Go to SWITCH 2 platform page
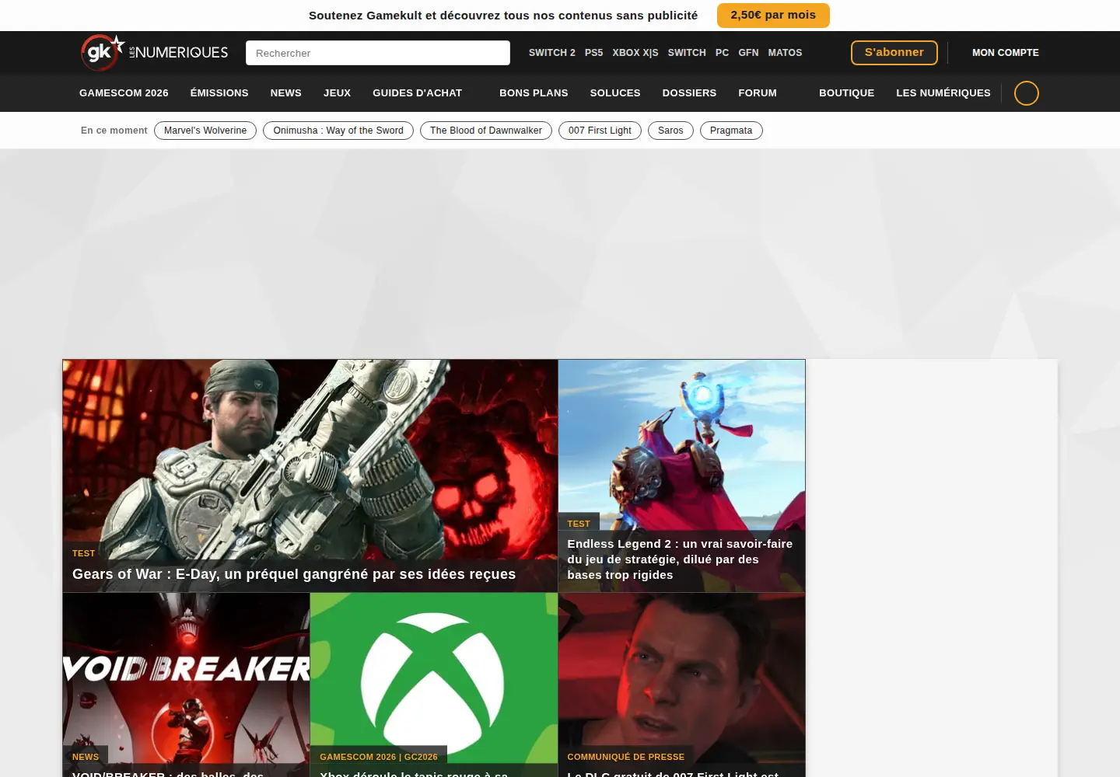This screenshot has height=777, width=1120. tap(552, 53)
